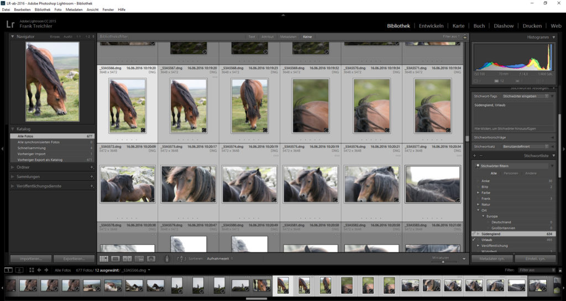Click the grid vertical scrollbar

click(467, 138)
